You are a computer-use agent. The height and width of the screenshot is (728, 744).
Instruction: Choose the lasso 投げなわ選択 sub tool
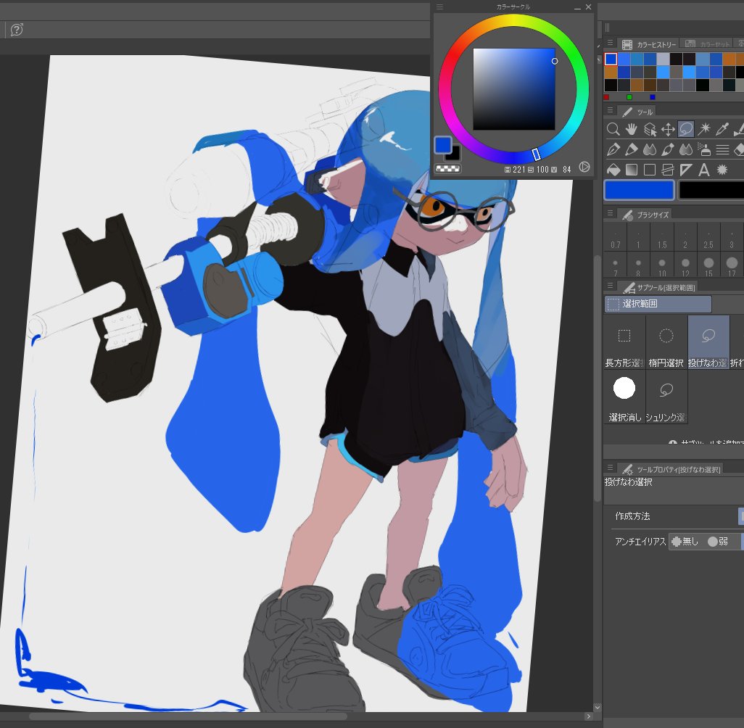coord(708,343)
